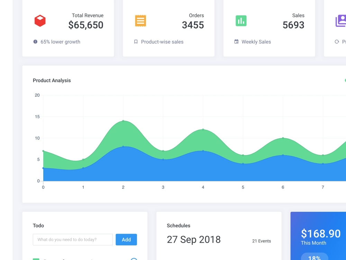Viewport: 346px width, 260px height.
Task: Click the 18% progress badge on blue card
Action: coord(315,258)
